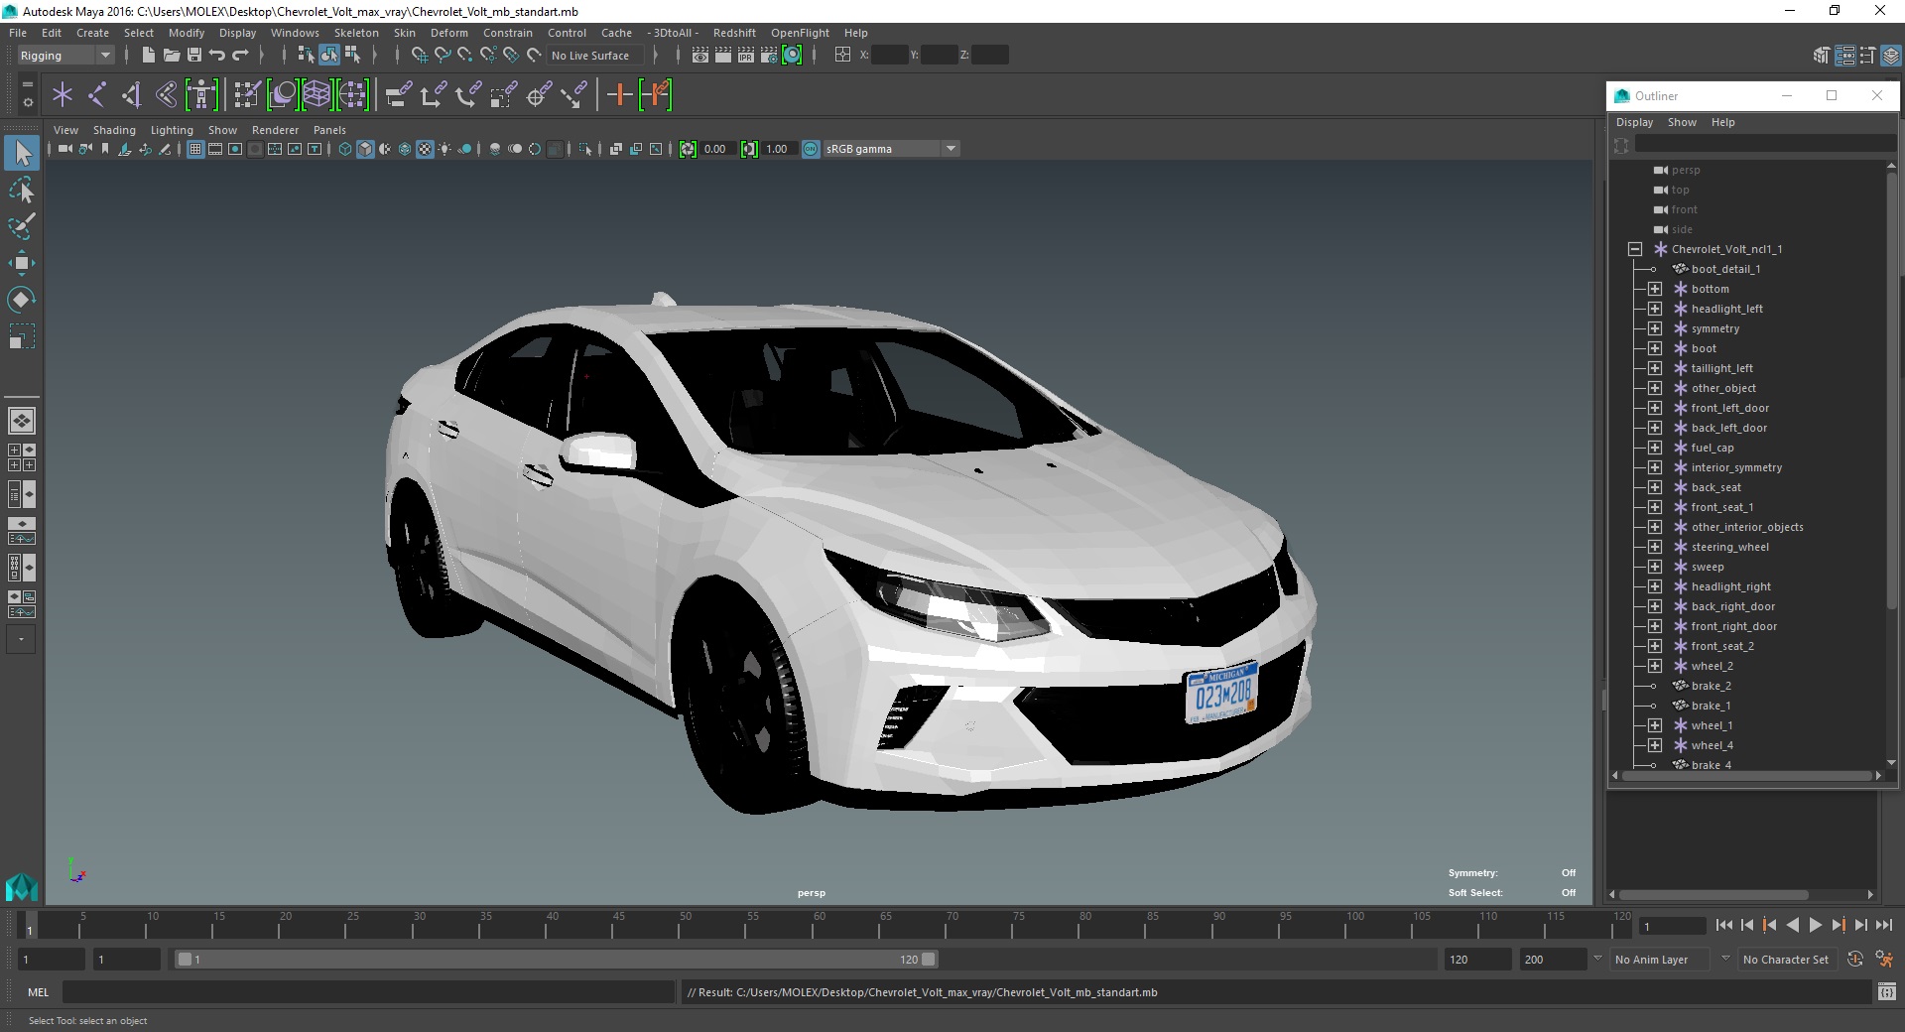Click the Maya home logo icon
Image resolution: width=1905 pixels, height=1032 pixels.
click(22, 886)
